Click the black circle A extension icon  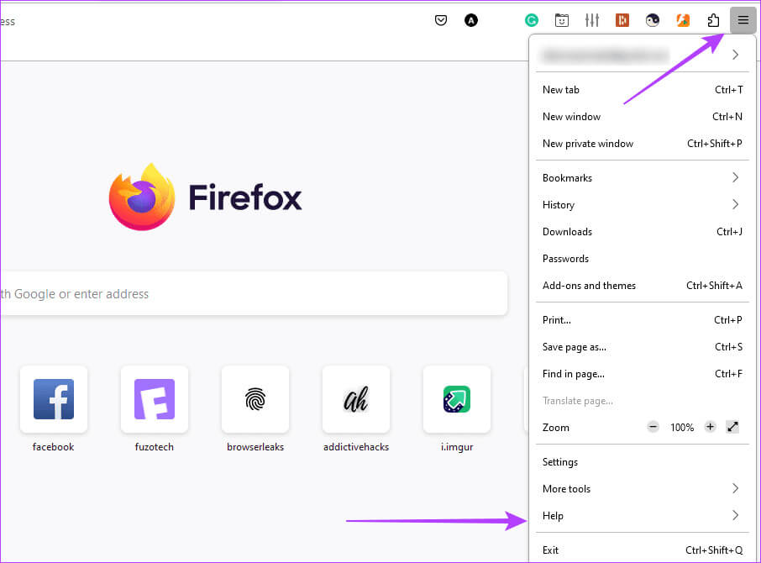[x=470, y=20]
